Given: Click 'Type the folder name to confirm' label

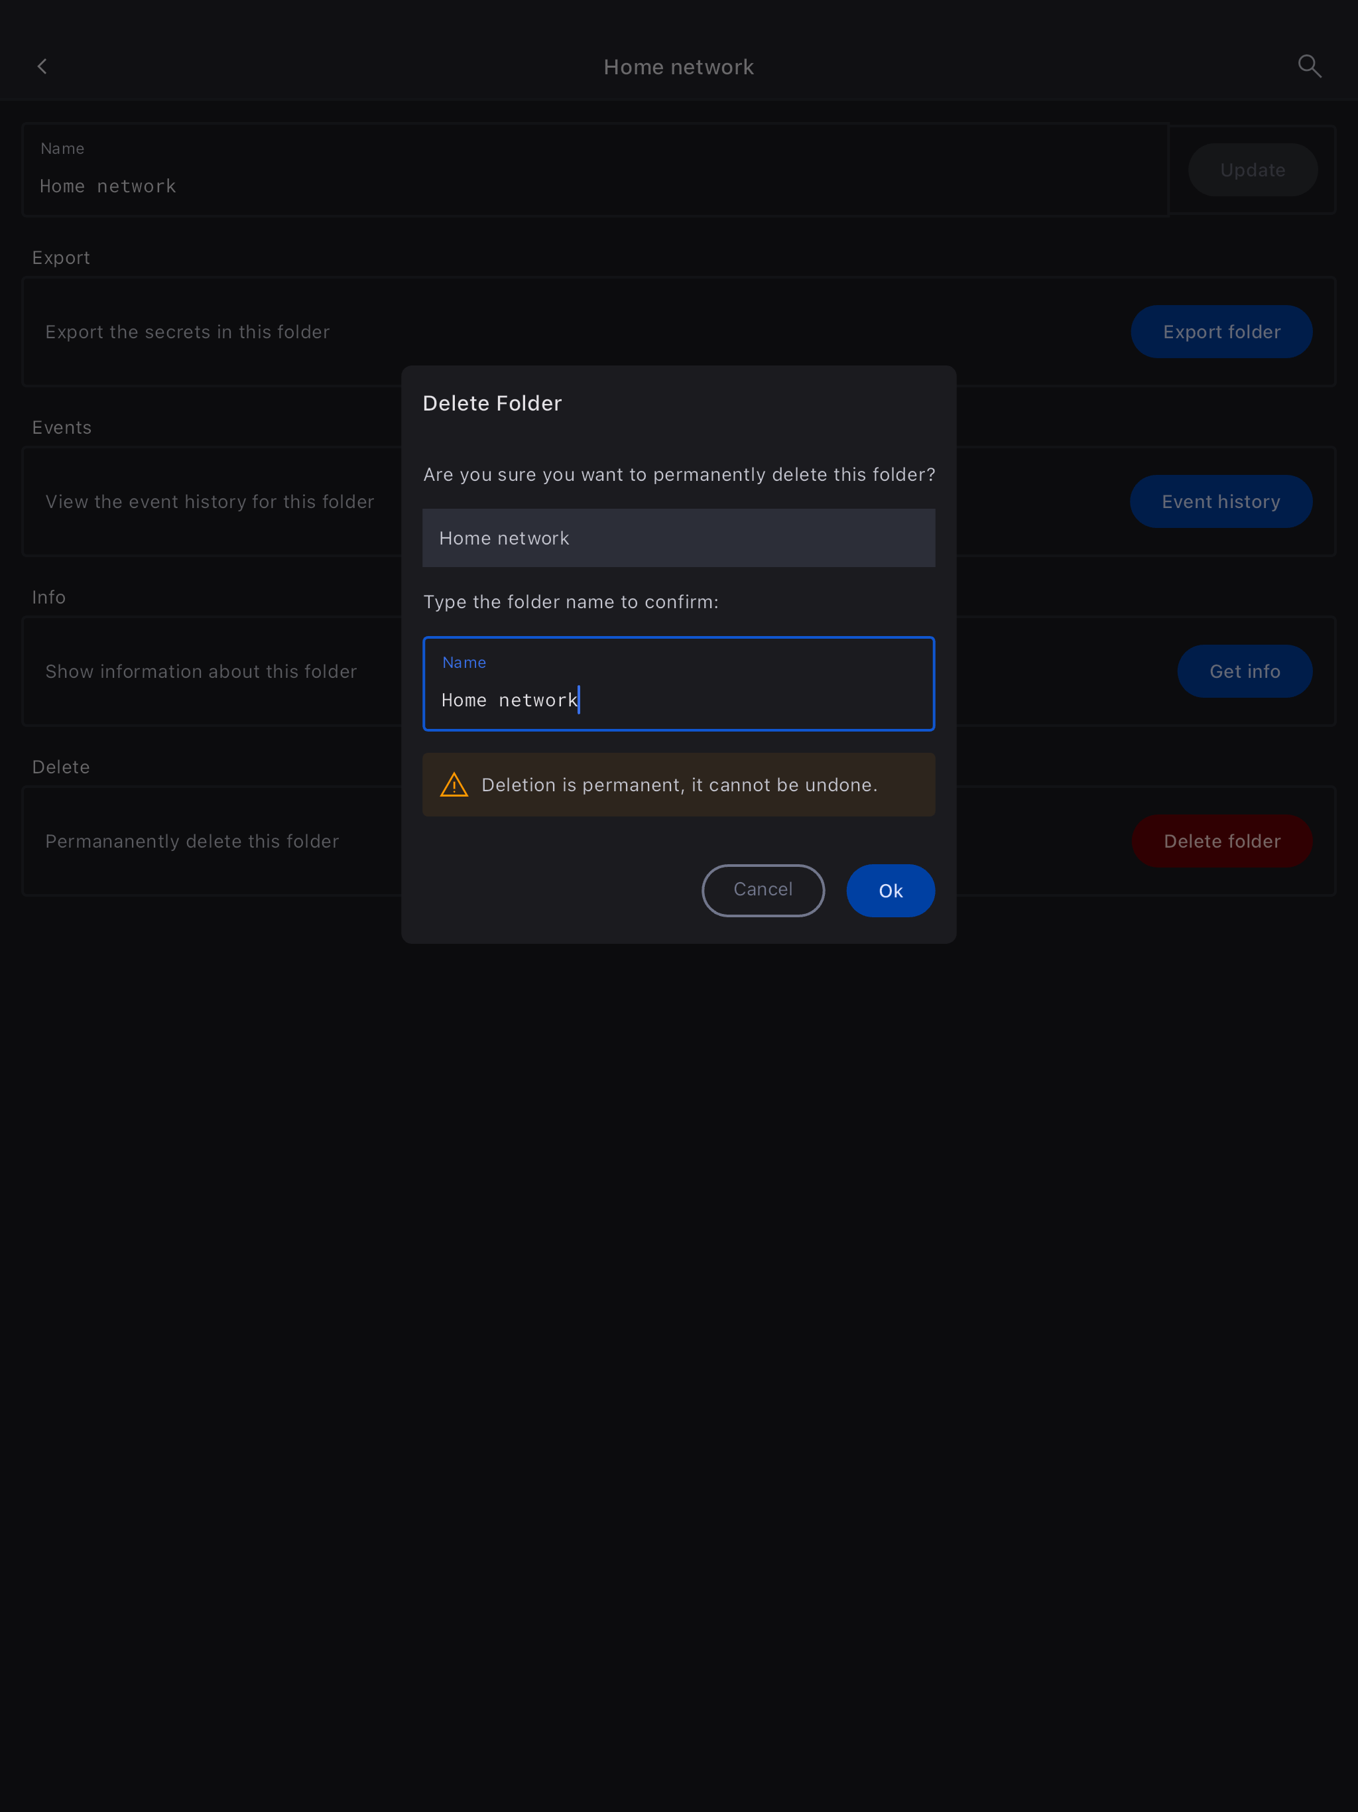Looking at the screenshot, I should 571,602.
